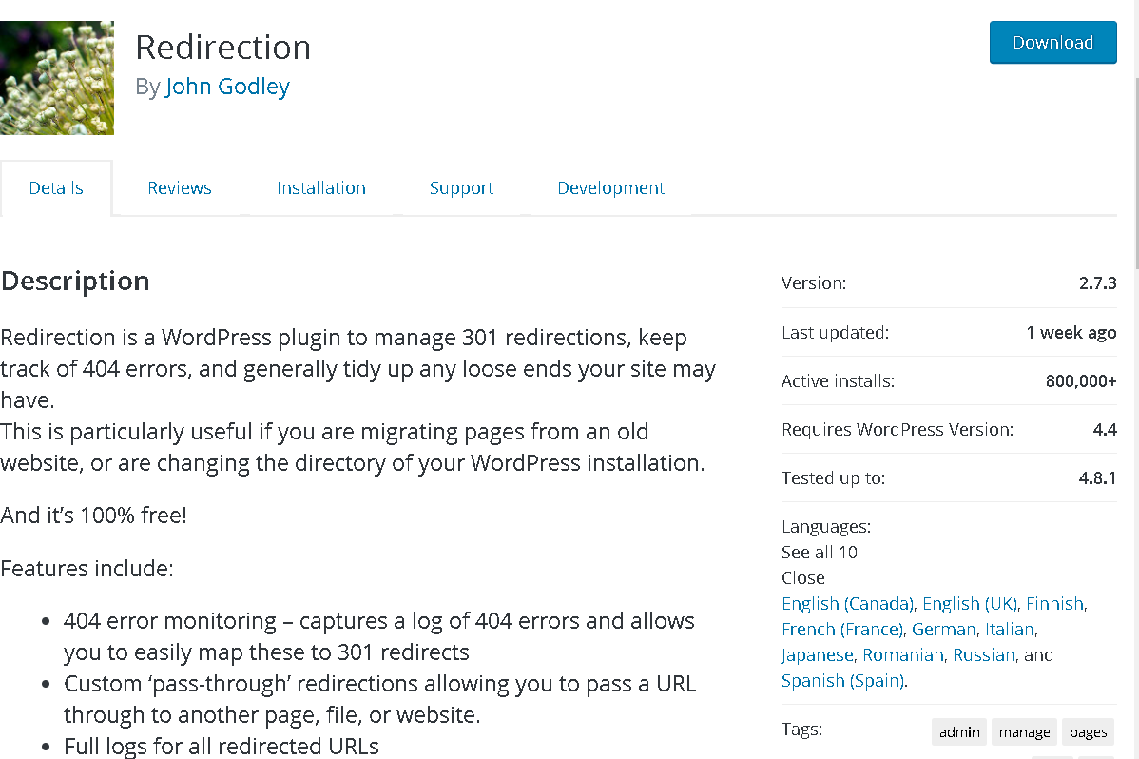Image resolution: width=1139 pixels, height=759 pixels.
Task: Open the Installation tab
Action: pos(321,188)
